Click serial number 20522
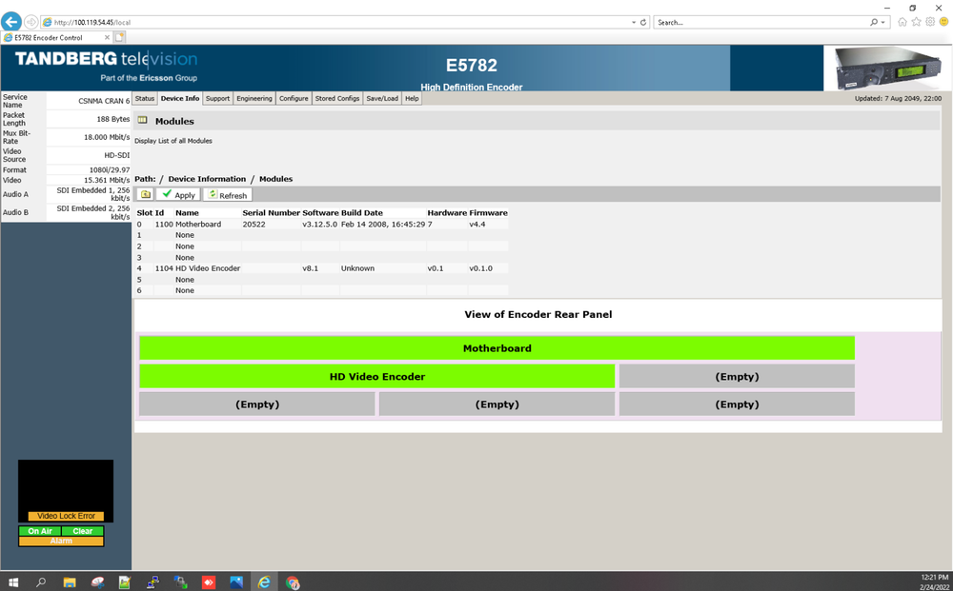 (x=254, y=224)
